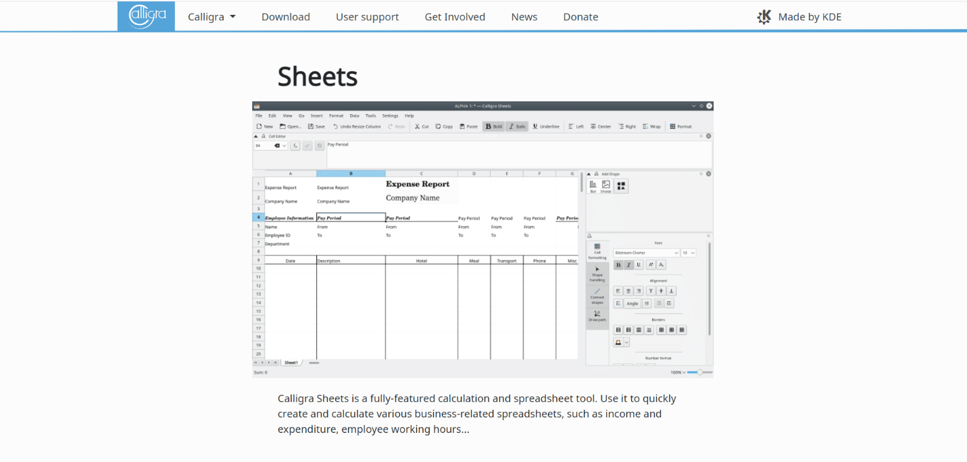Toggle the I button in the Font section
The width and height of the screenshot is (967, 462).
[x=628, y=265]
